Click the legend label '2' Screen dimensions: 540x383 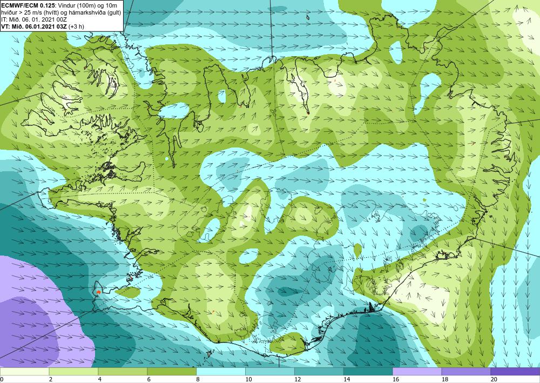51,380
